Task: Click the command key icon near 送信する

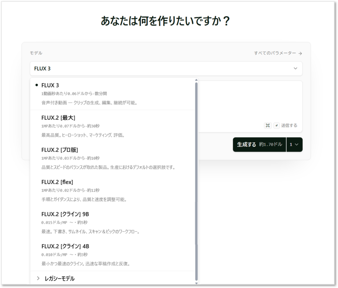Action: pos(268,125)
